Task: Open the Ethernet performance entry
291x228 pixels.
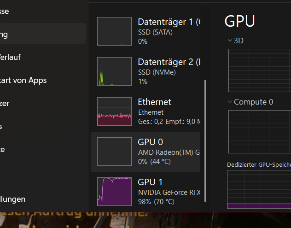Action: (x=145, y=111)
